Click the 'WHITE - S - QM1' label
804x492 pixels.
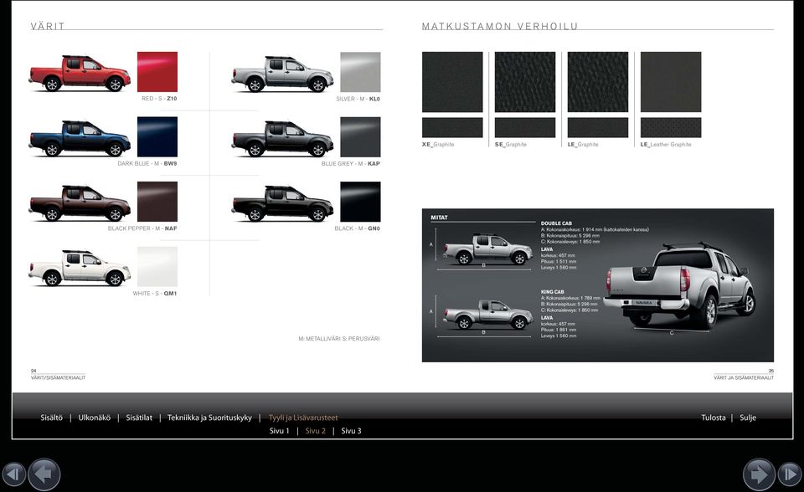pyautogui.click(x=155, y=294)
